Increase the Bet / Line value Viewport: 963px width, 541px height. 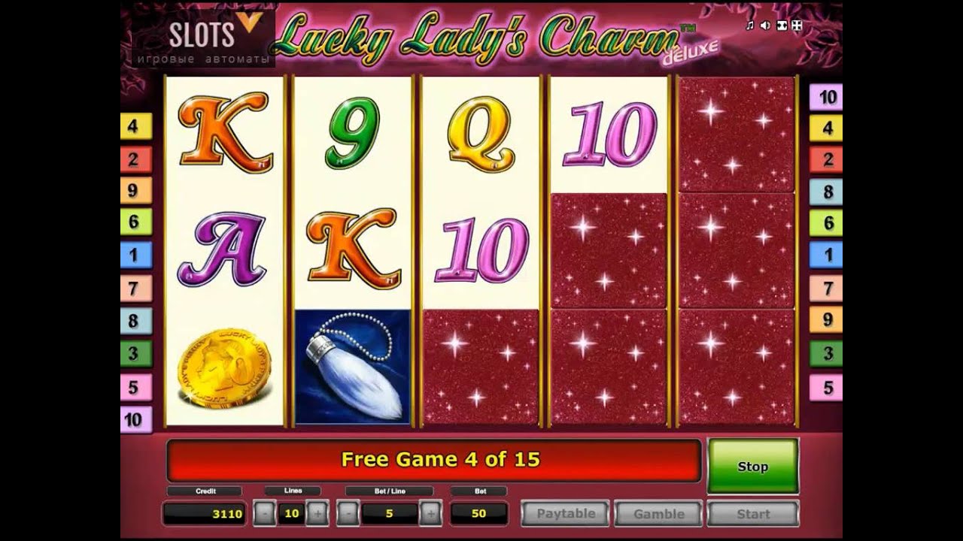[x=430, y=514]
